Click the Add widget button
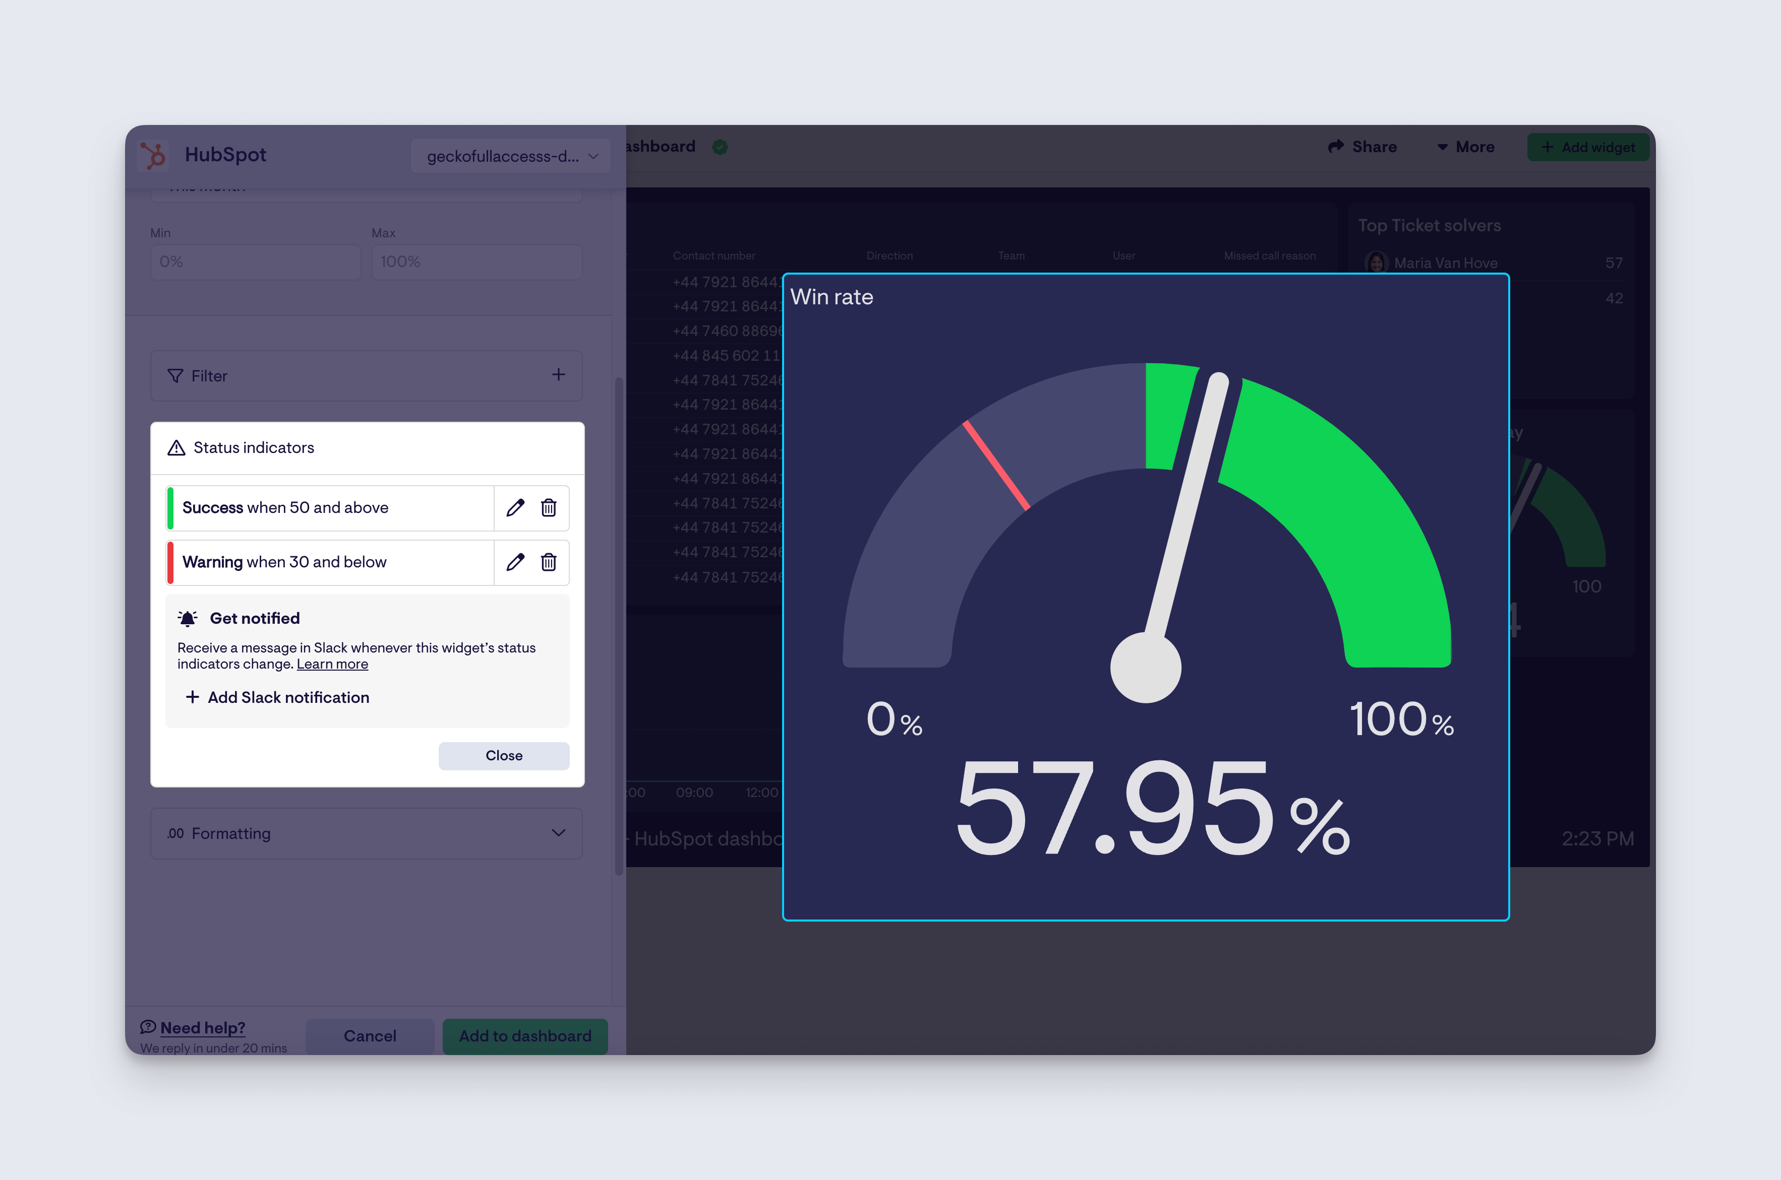Image resolution: width=1781 pixels, height=1180 pixels. pyautogui.click(x=1587, y=148)
